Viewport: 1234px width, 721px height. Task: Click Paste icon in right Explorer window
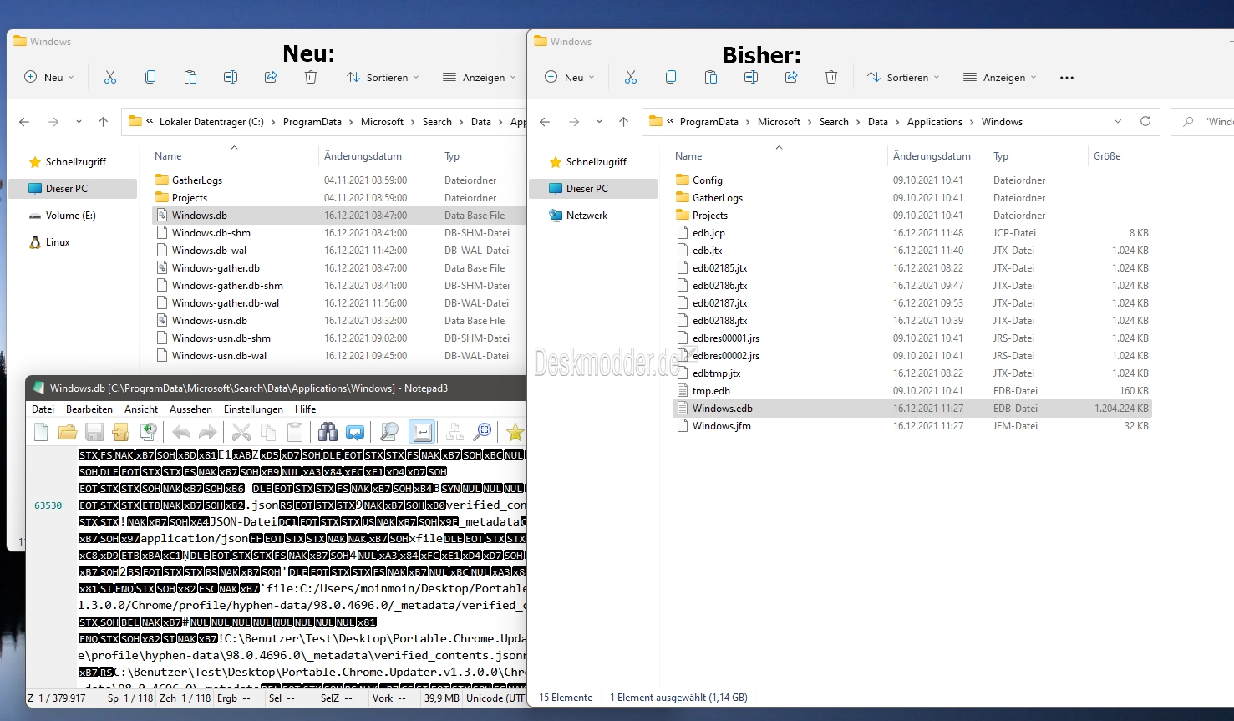(x=711, y=77)
